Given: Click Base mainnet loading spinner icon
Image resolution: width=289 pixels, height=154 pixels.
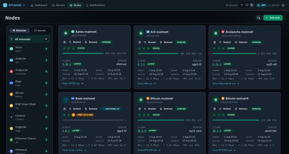Looking at the screenshot, I should (65, 100).
